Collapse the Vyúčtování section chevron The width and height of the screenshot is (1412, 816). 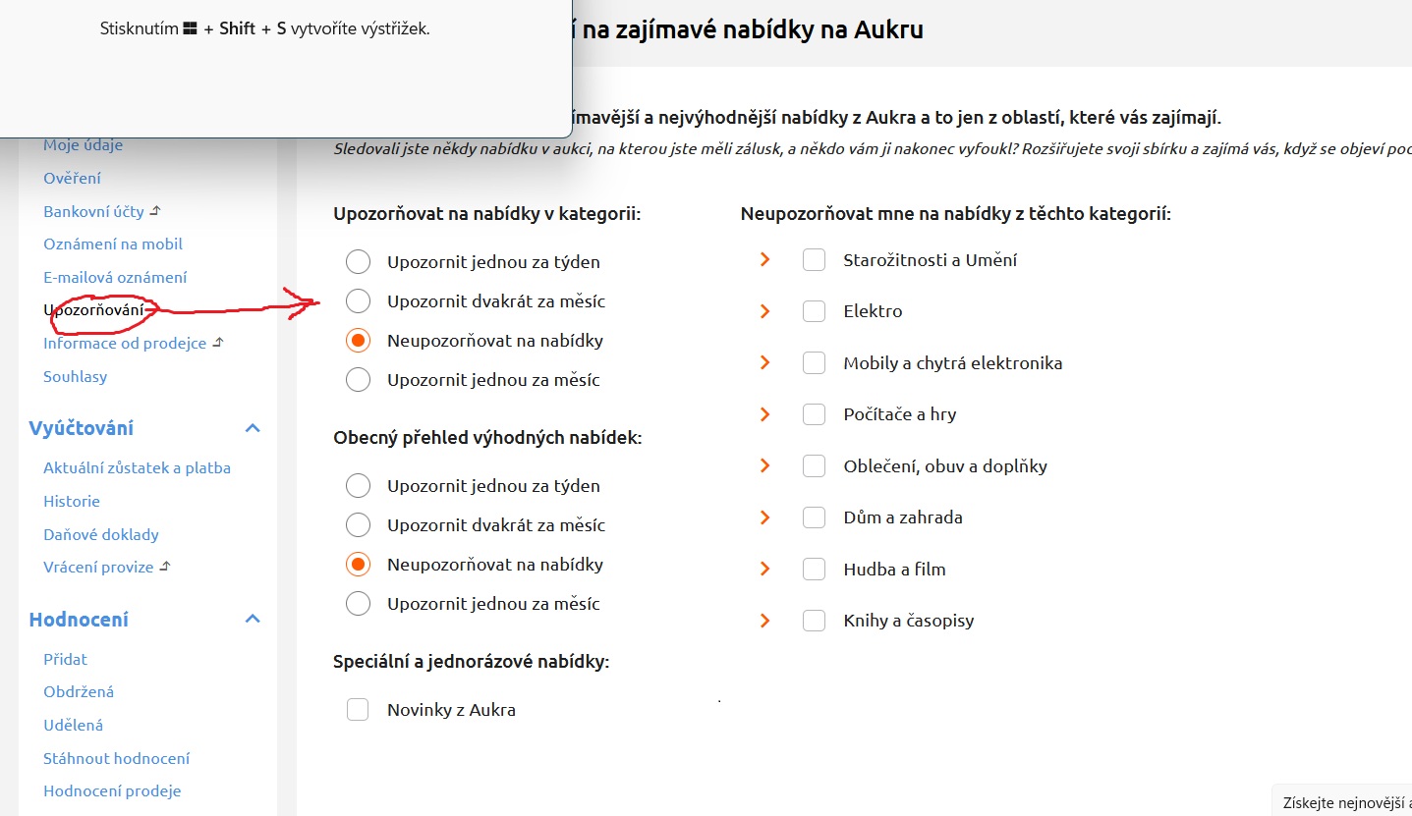click(x=253, y=428)
